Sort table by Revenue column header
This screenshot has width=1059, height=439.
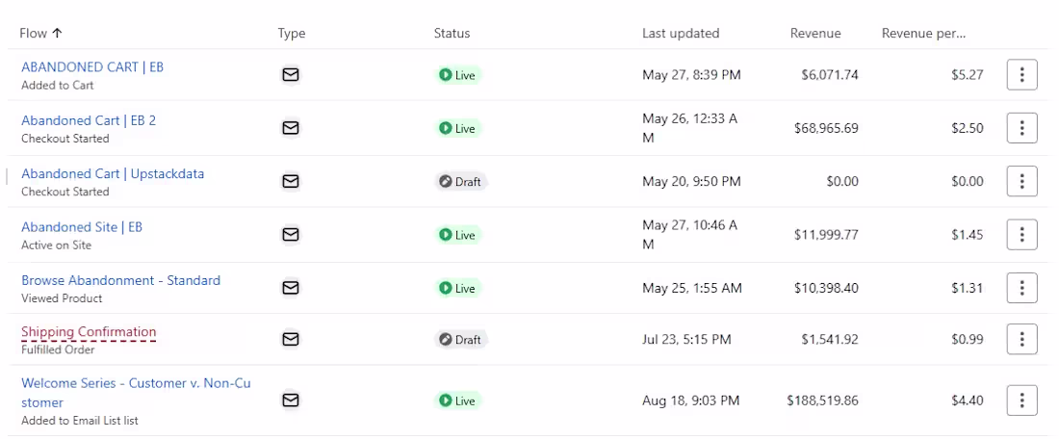pyautogui.click(x=815, y=33)
